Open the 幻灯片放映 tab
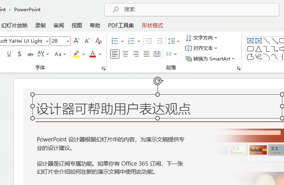Viewport: 284px width, 185px height. (14, 25)
